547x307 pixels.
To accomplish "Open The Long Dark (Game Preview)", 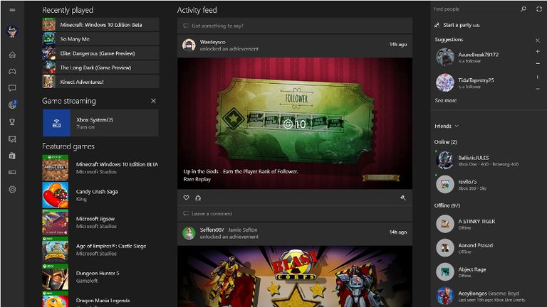I will click(x=100, y=68).
